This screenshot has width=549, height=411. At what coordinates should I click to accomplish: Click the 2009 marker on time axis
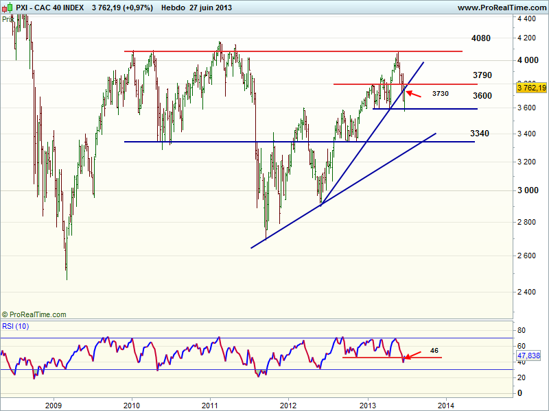[x=54, y=403]
